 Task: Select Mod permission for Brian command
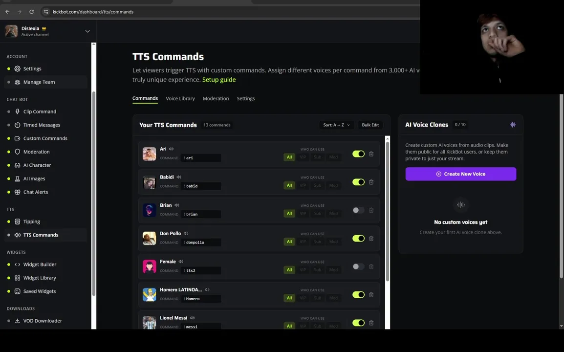click(333, 214)
